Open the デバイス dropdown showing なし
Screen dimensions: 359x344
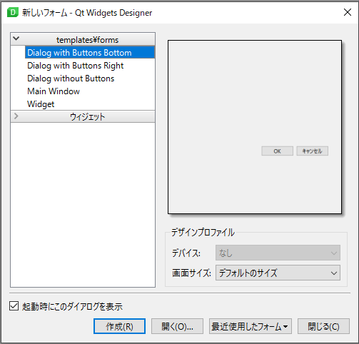point(278,253)
